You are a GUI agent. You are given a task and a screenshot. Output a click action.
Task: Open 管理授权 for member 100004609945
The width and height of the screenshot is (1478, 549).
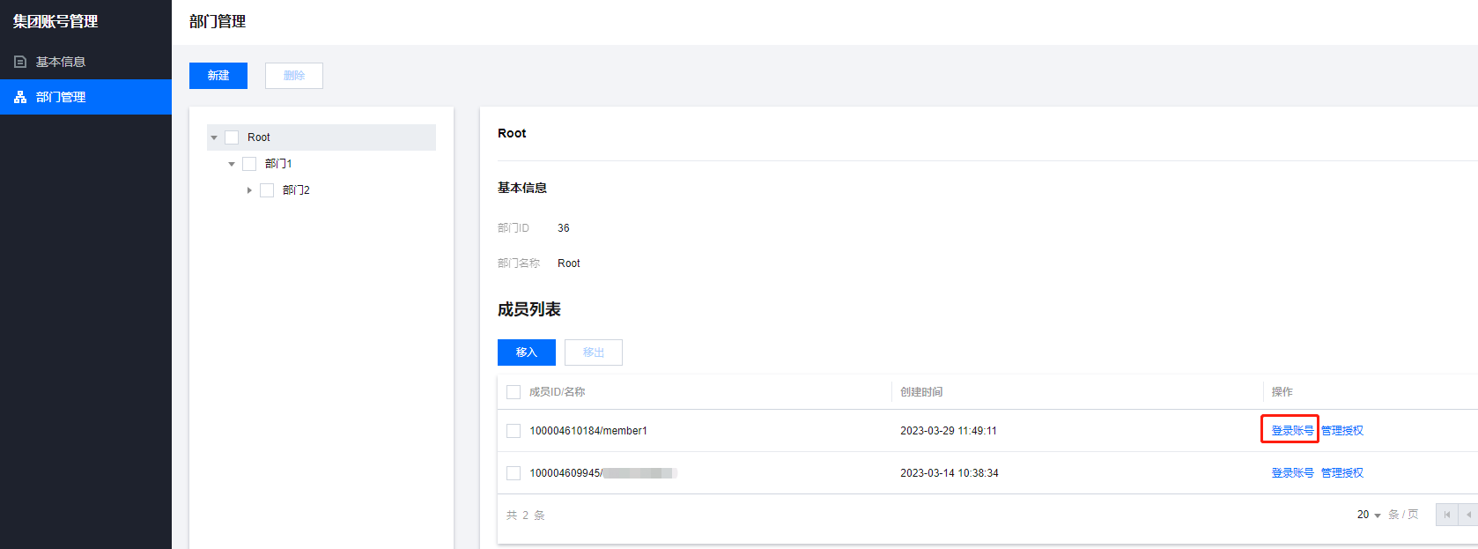coord(1341,473)
